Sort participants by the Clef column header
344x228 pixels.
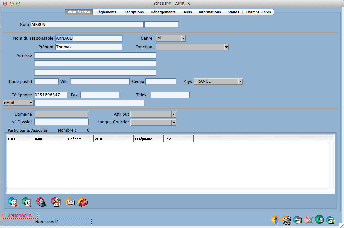click(20, 139)
